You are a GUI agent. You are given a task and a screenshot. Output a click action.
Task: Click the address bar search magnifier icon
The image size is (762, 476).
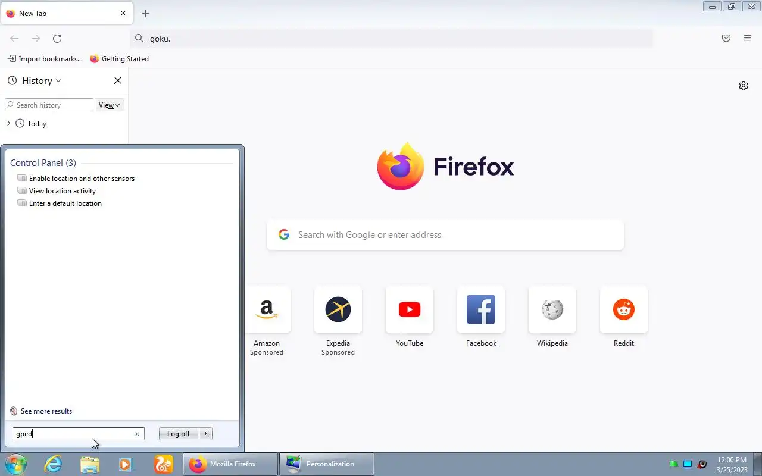coord(139,38)
